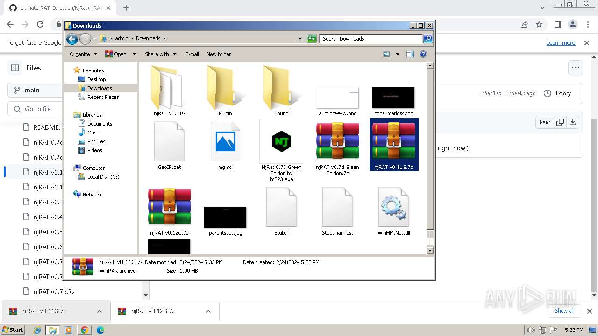Select the WinMM.Net.dll file
The height and width of the screenshot is (336, 598).
pyautogui.click(x=393, y=211)
